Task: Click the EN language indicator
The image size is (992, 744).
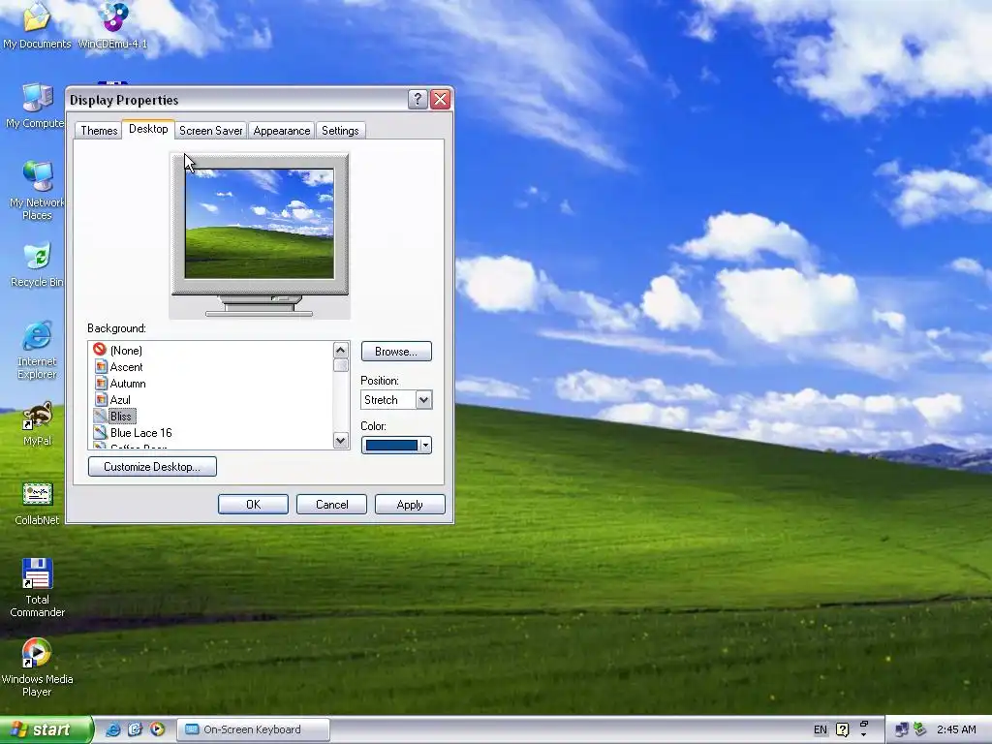Action: click(820, 729)
